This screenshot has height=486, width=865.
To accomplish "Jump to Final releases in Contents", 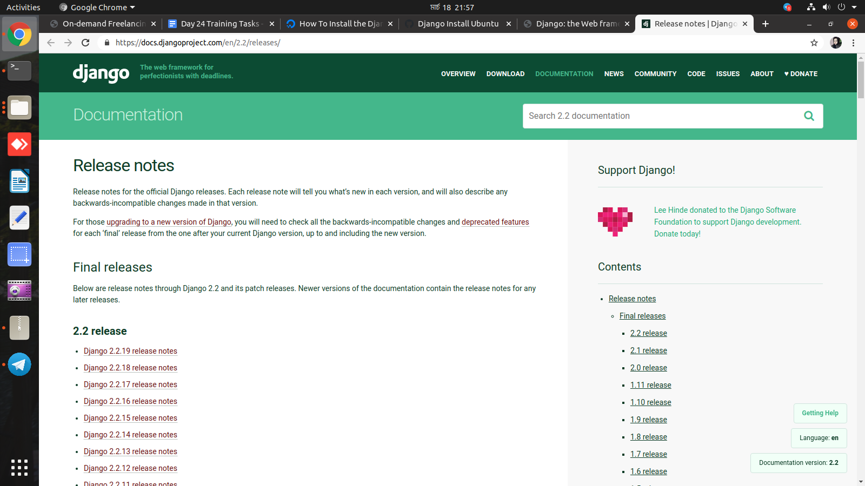I will tap(642, 316).
